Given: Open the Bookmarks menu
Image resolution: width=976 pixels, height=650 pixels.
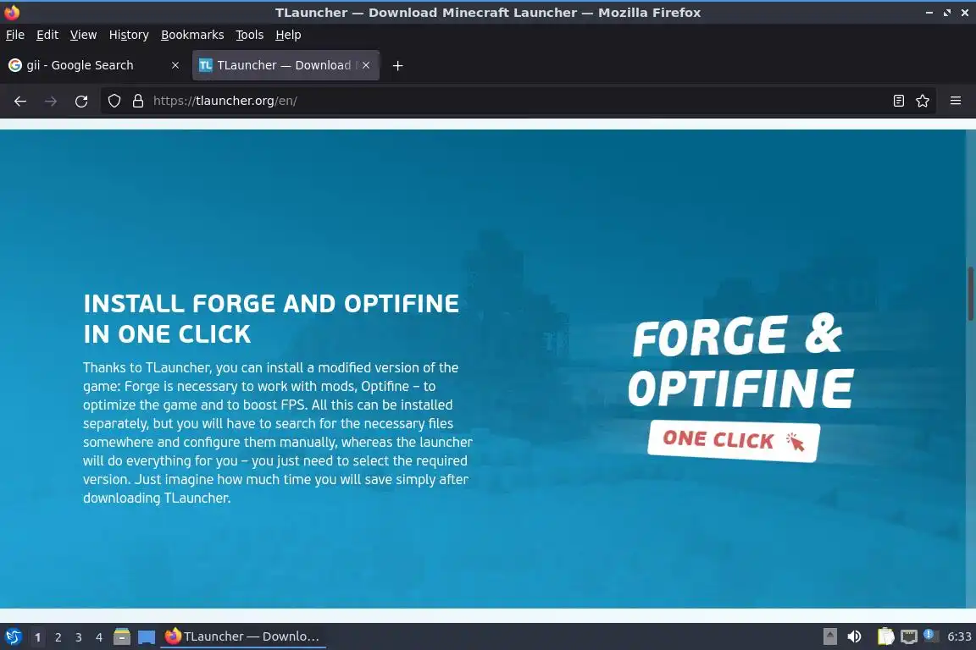Looking at the screenshot, I should tap(192, 35).
